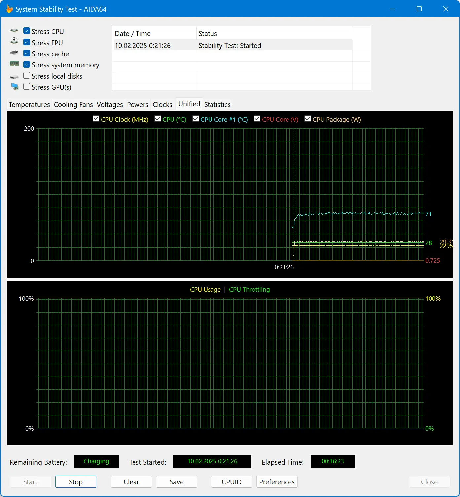Click the CPU chip icon beside Stress CPU

pyautogui.click(x=14, y=30)
